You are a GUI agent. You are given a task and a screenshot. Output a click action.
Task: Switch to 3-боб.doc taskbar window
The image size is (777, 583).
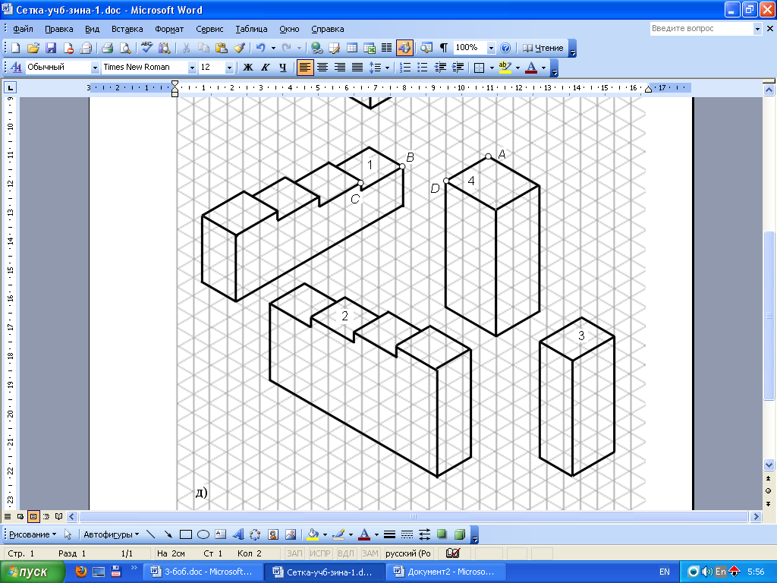coord(202,572)
